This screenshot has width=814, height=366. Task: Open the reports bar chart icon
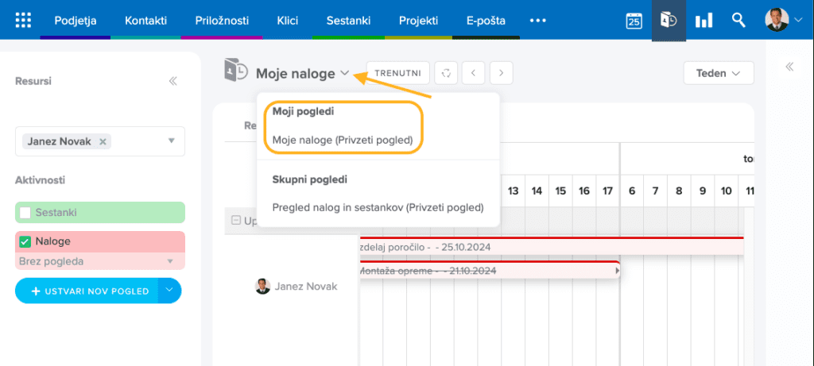point(704,21)
